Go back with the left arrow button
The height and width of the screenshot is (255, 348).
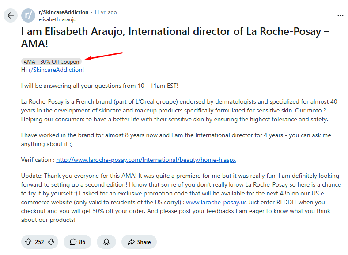coord(11,15)
